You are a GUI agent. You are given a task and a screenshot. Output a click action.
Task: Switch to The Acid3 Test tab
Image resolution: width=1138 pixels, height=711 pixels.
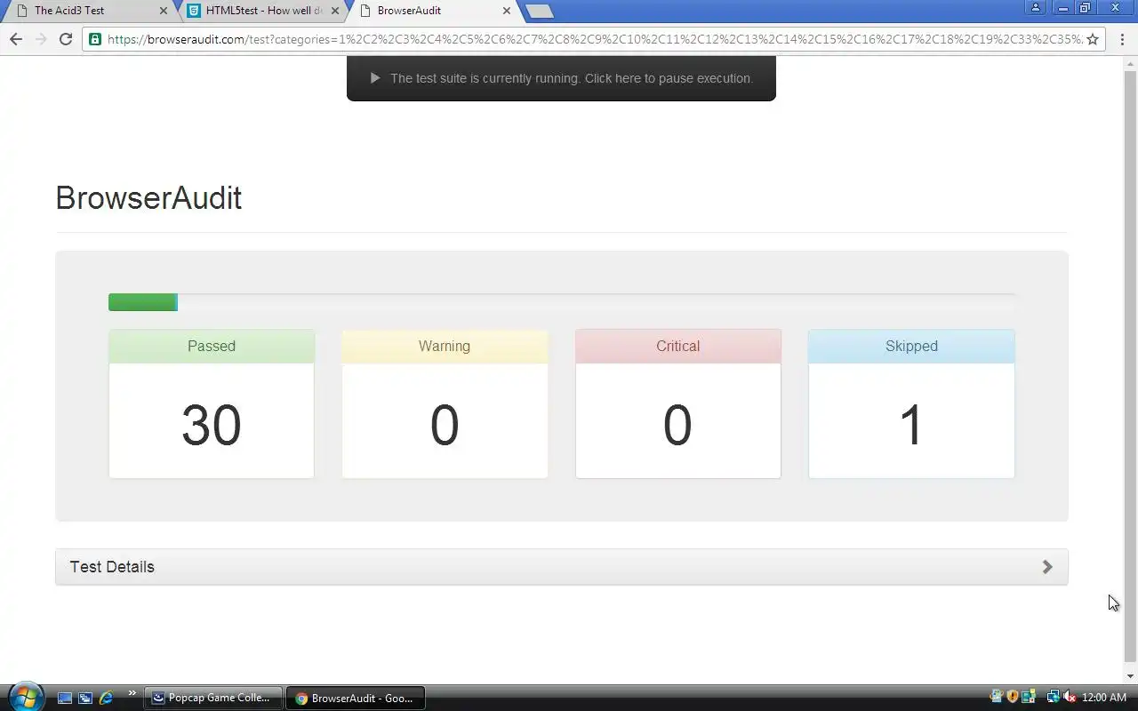pos(89,11)
